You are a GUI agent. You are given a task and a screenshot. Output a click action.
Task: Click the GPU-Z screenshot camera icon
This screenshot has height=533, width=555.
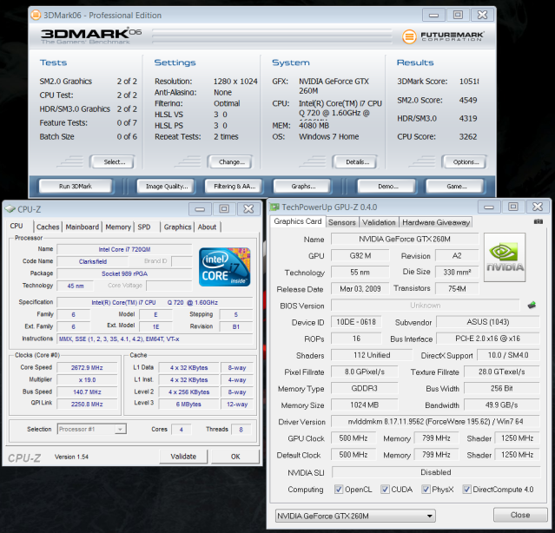tap(538, 221)
